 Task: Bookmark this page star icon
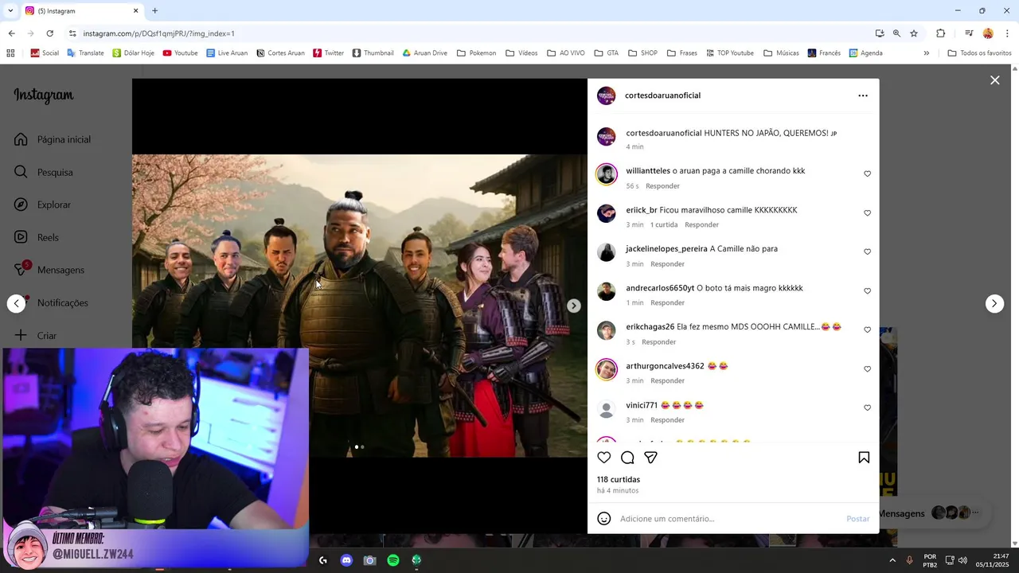point(914,33)
